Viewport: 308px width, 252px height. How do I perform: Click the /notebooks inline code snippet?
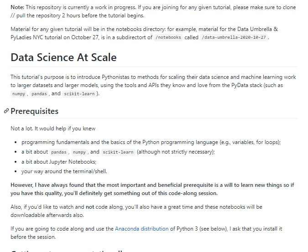pyautogui.click(x=168, y=37)
